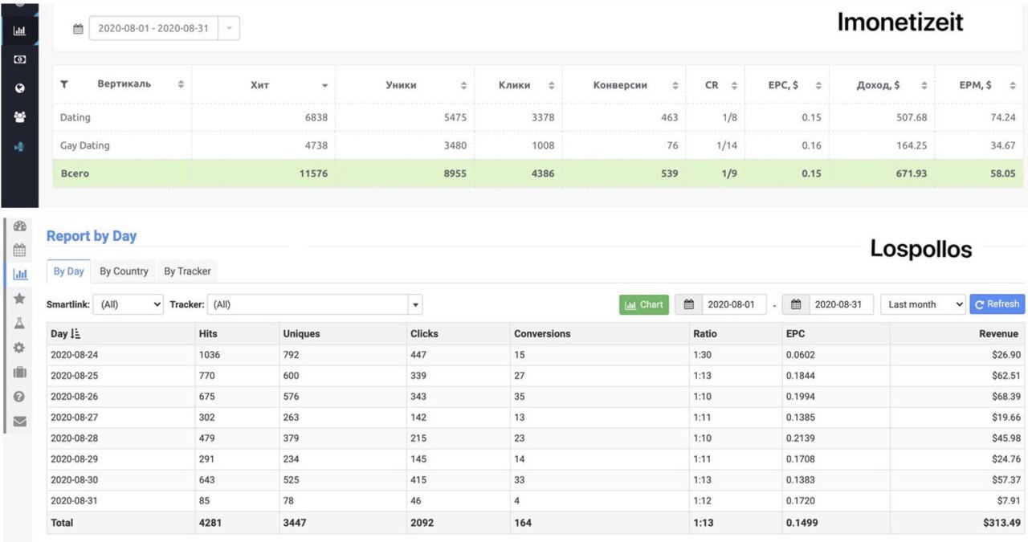Expand the Imonetizeit date range dropdown arrow
The image size is (1028, 542).
(228, 29)
